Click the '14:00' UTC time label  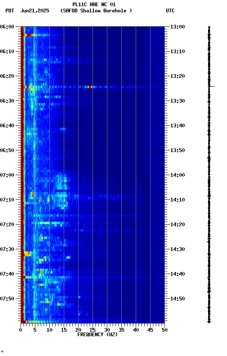178,175
